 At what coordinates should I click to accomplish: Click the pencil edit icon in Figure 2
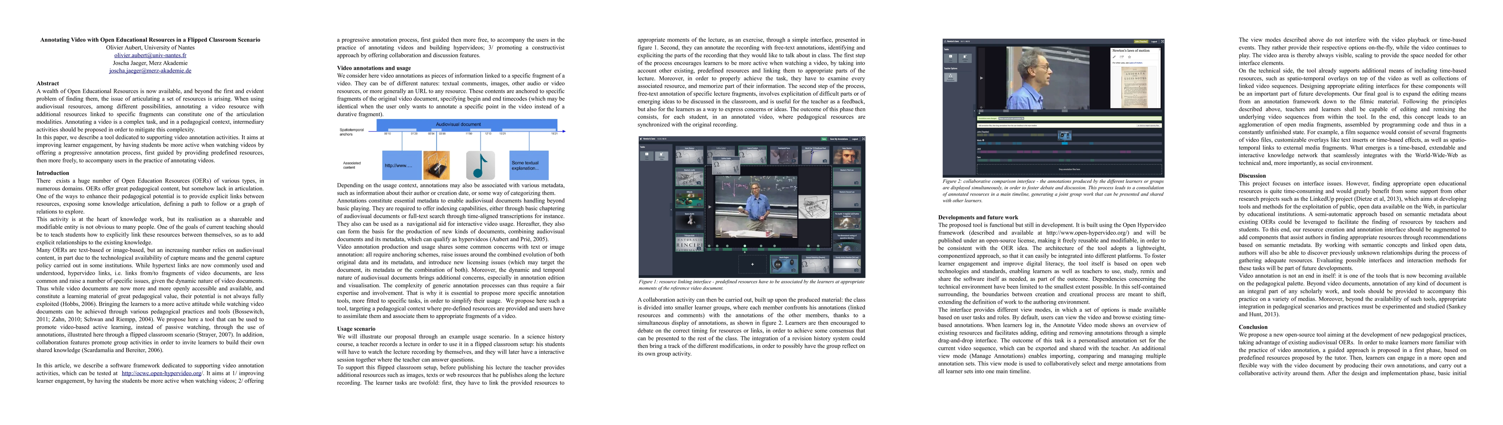tap(1114, 57)
